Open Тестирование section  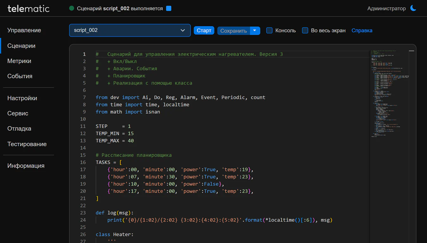pos(27,144)
